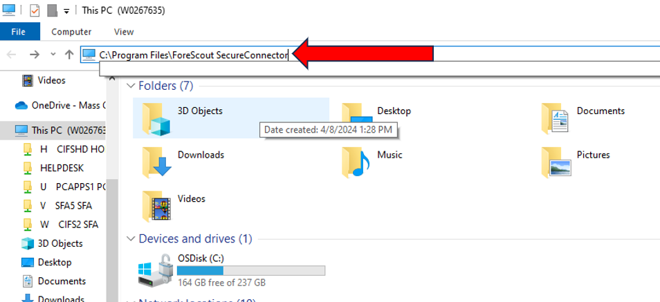Collapse the Folders (7) group
Image resolution: width=660 pixels, height=302 pixels.
(x=130, y=86)
